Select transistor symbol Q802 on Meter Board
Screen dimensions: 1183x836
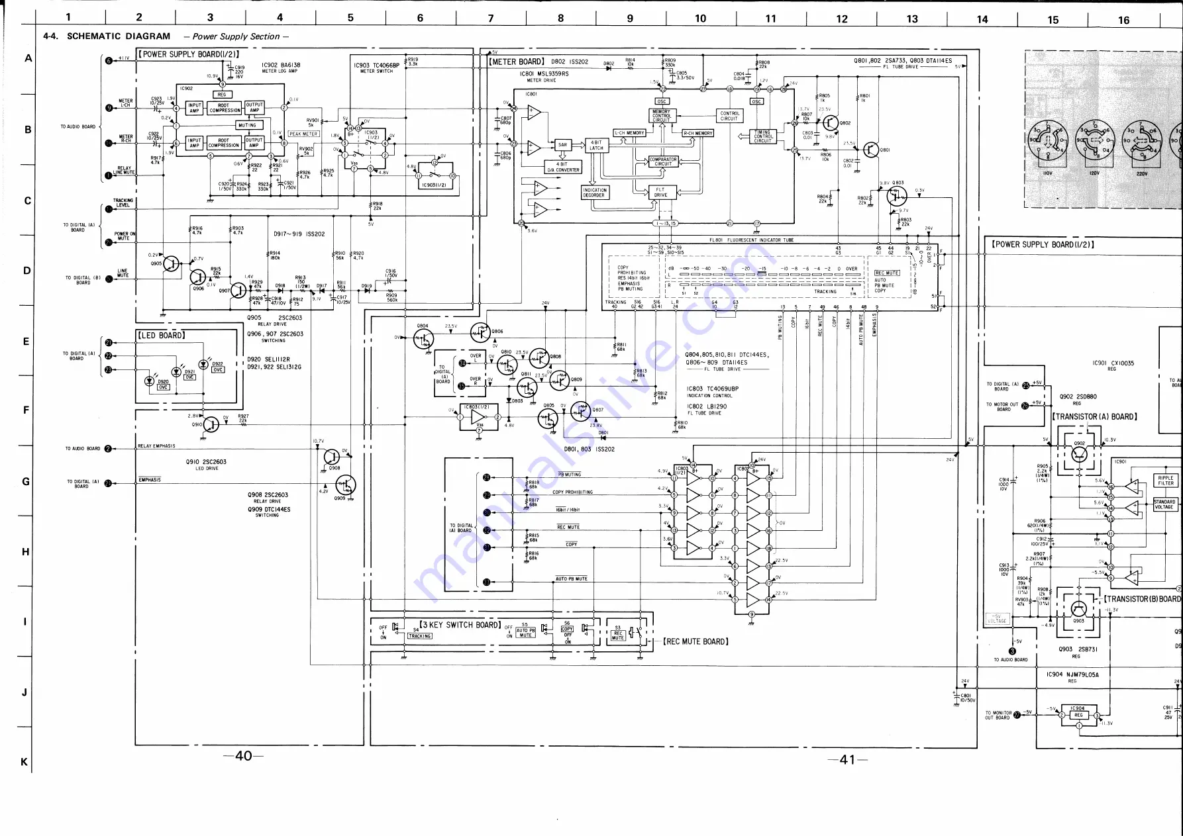click(x=830, y=122)
